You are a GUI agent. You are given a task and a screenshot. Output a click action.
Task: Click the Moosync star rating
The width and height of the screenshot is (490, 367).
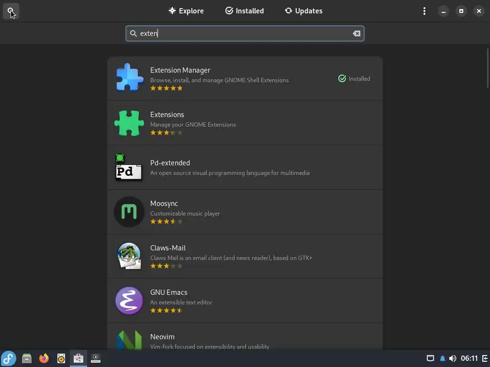tap(166, 222)
